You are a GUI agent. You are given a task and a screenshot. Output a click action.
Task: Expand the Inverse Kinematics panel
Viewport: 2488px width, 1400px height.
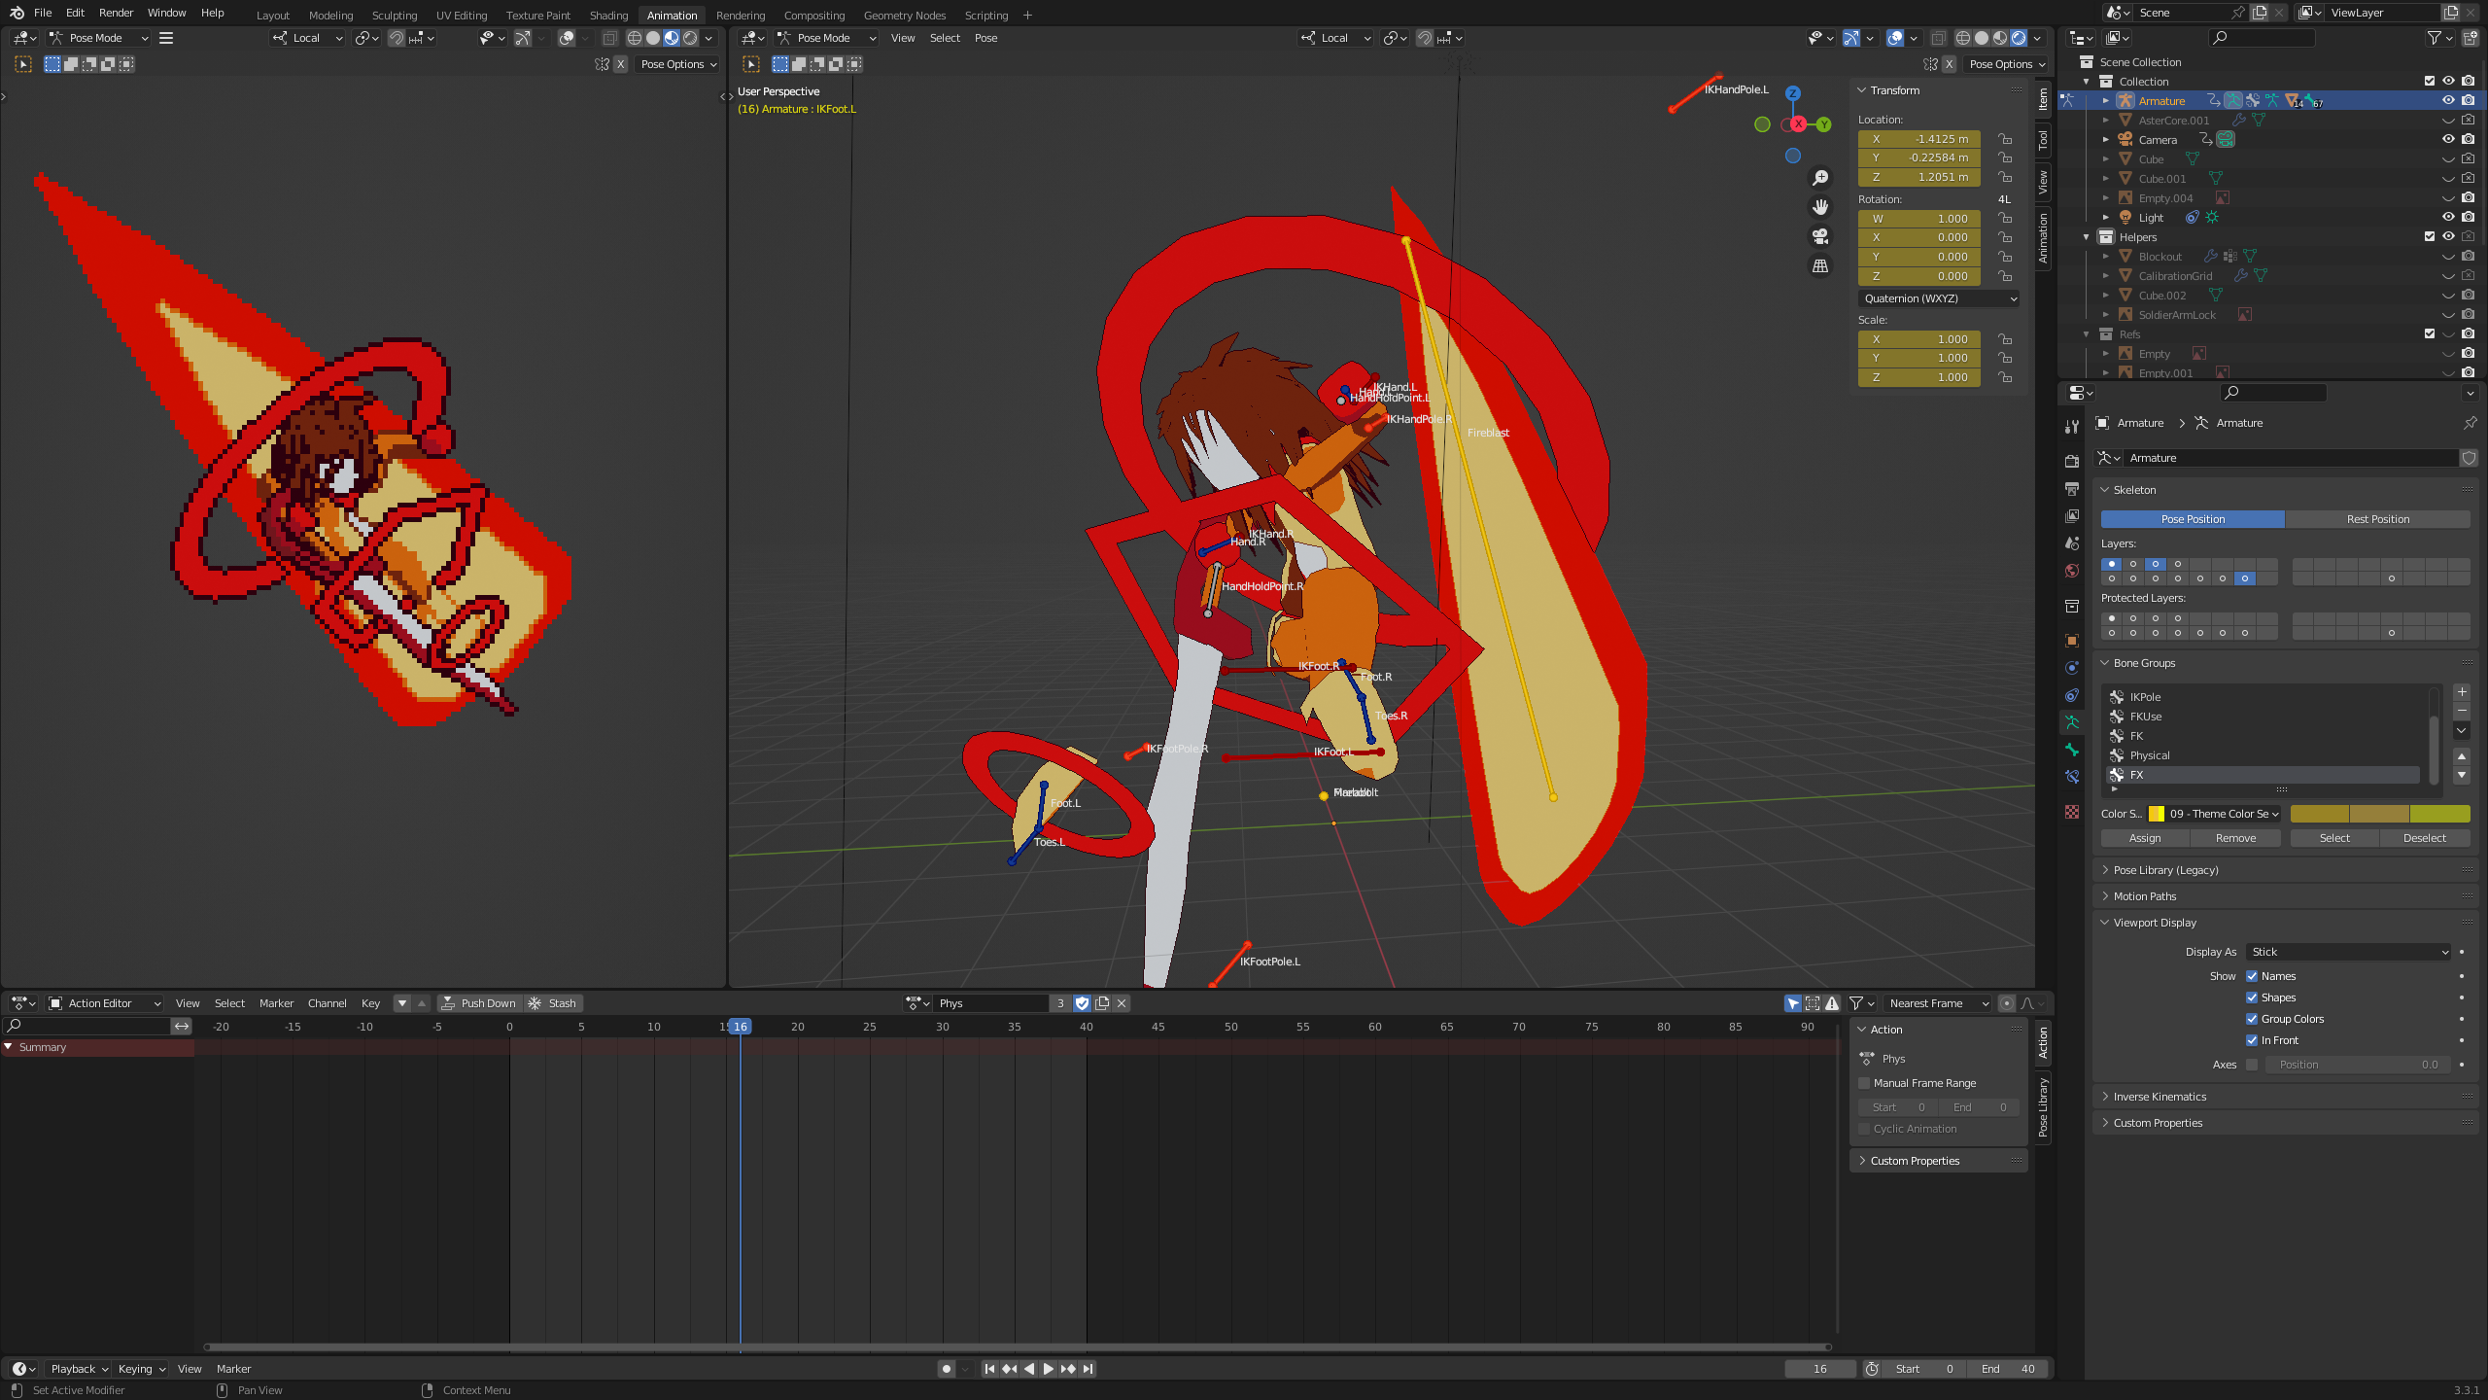(2160, 1097)
